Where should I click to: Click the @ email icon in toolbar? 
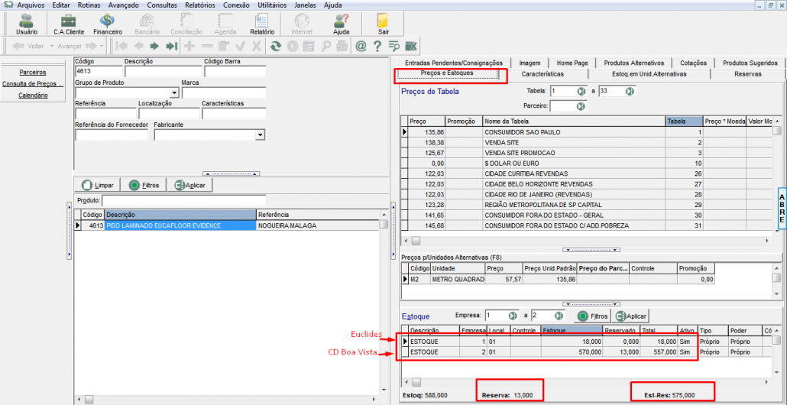pos(361,46)
